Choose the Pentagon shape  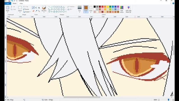click(54, 9)
